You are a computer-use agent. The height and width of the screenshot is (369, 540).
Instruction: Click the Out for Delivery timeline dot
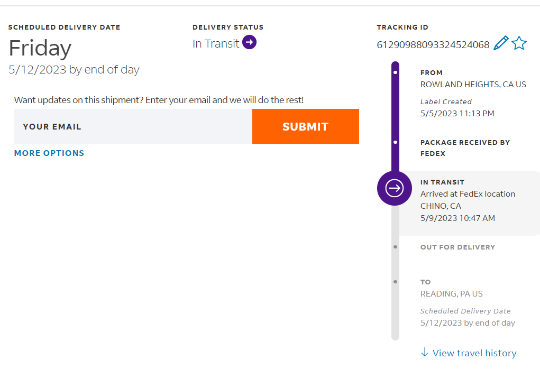396,247
